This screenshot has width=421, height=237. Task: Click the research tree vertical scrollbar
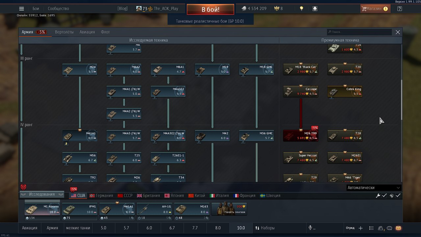click(x=401, y=100)
